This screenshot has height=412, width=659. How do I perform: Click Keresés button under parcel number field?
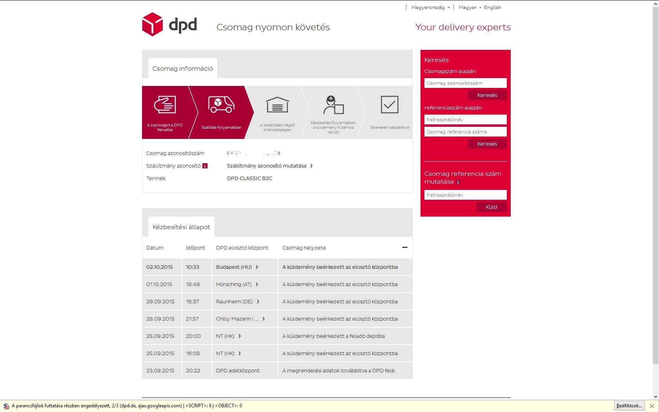coord(487,95)
